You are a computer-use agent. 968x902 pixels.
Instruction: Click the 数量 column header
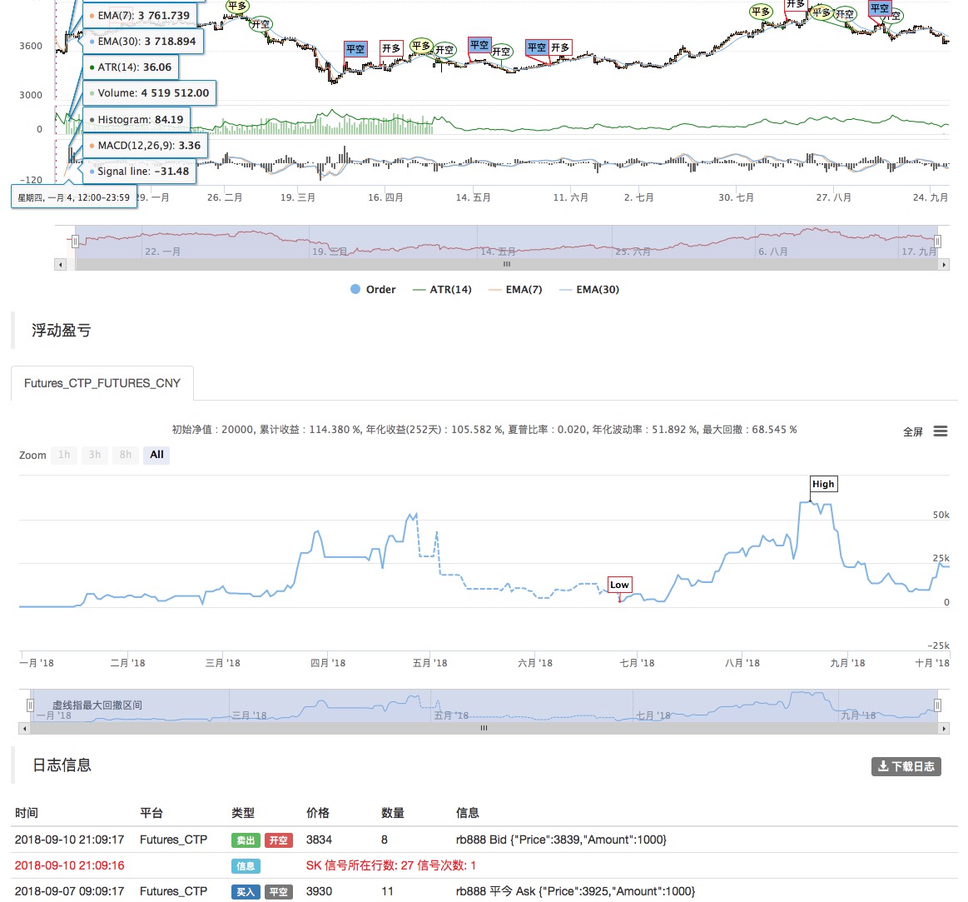pyautogui.click(x=393, y=813)
